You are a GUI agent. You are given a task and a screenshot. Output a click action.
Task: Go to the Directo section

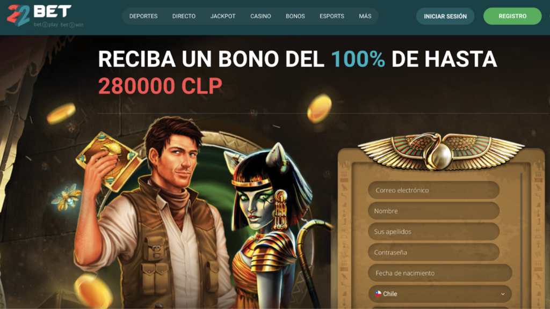(184, 16)
